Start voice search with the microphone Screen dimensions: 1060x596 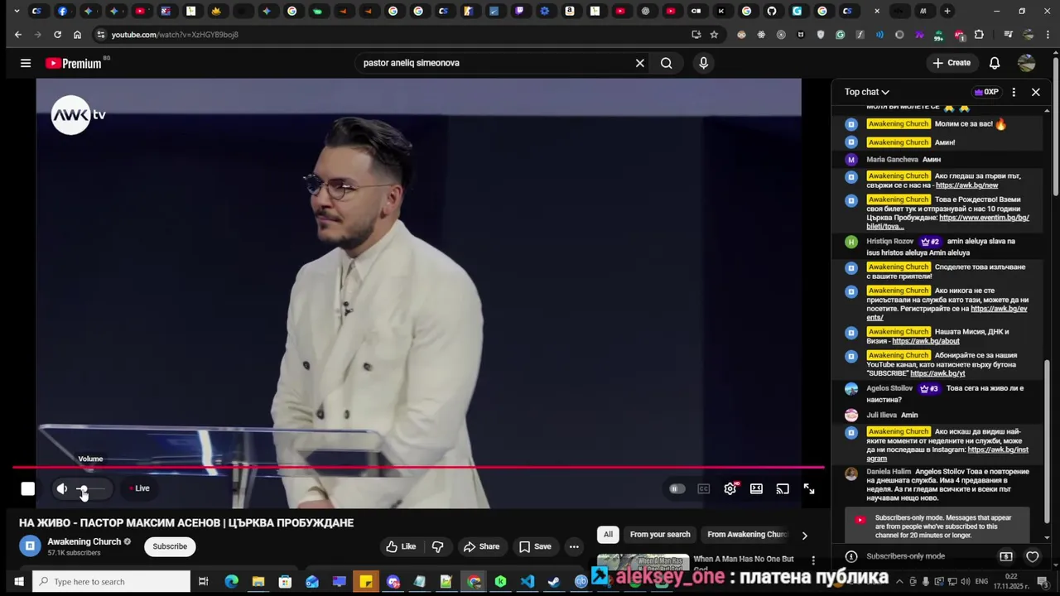pyautogui.click(x=703, y=63)
